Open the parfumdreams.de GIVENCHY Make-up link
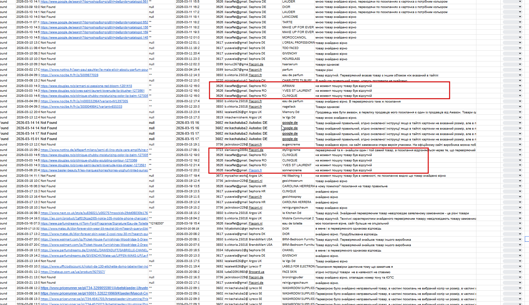Image resolution: width=529 pixels, height=305 pixels. point(94,256)
